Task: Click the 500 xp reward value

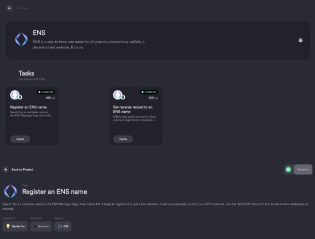Action: click(x=153, y=98)
